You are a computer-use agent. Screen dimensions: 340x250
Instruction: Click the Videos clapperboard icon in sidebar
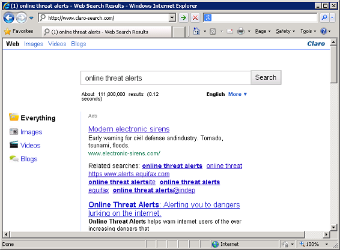click(14, 144)
